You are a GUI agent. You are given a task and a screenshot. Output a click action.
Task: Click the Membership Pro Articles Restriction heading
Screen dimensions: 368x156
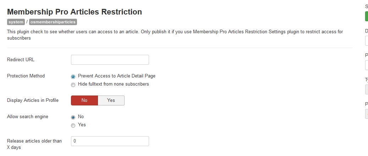point(75,12)
